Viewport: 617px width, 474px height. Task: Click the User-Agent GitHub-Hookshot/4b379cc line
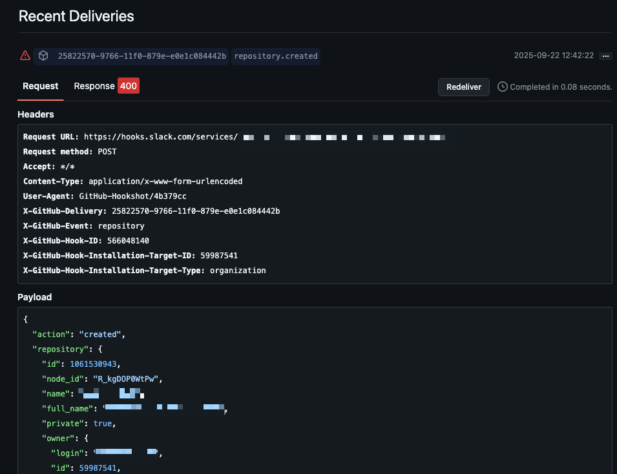tap(105, 196)
